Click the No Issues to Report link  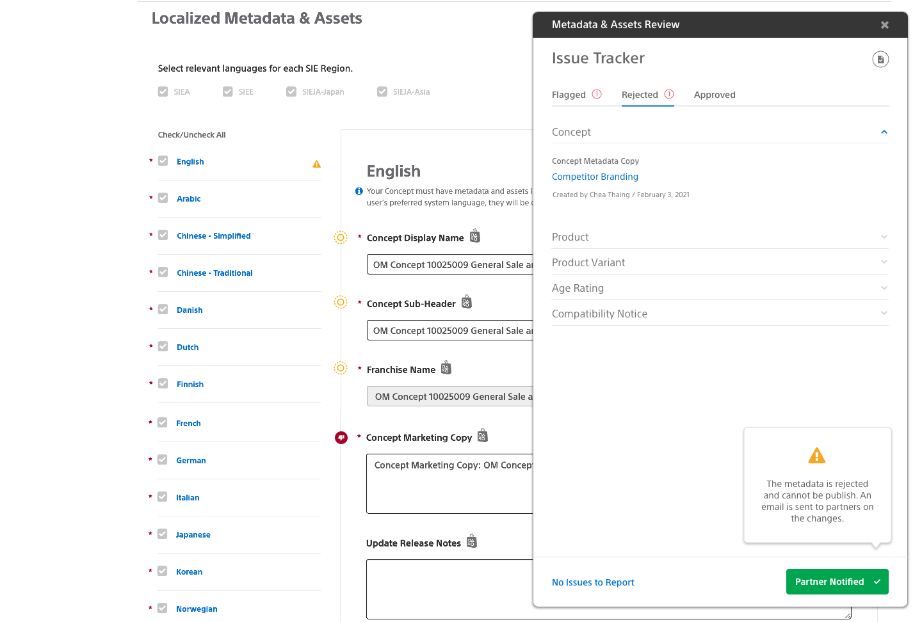pos(593,582)
